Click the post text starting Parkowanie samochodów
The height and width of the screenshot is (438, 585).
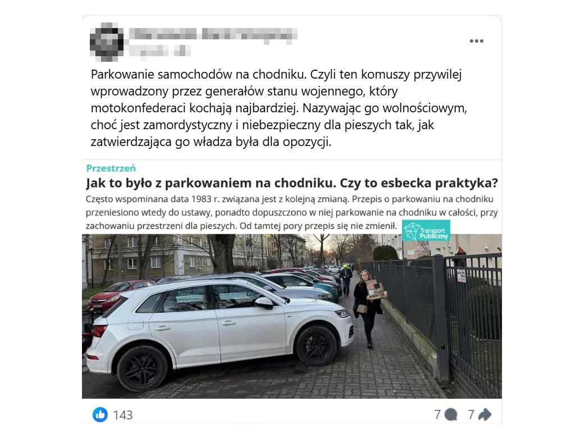click(x=278, y=108)
